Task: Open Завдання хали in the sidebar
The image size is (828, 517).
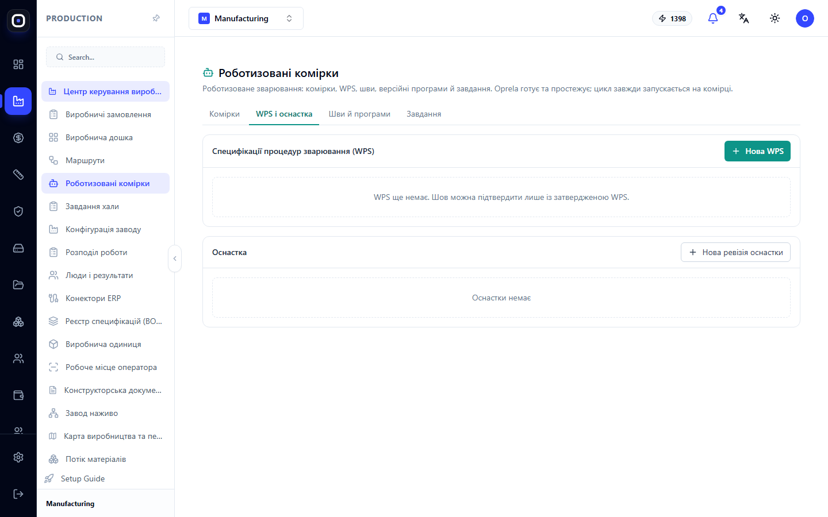Action: (x=105, y=206)
